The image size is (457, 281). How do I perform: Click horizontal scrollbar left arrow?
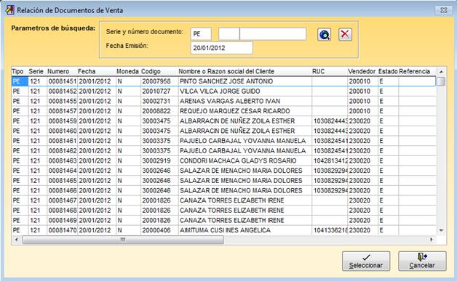coord(16,240)
